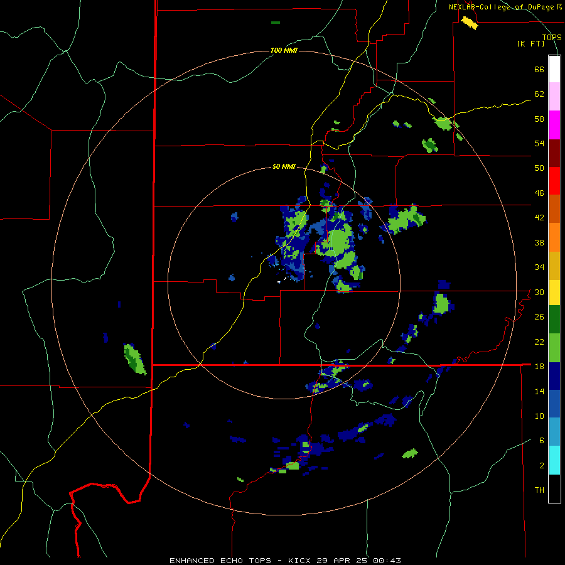The image size is (565, 565).
Task: Click the 18 scale value
Action: 539,367
